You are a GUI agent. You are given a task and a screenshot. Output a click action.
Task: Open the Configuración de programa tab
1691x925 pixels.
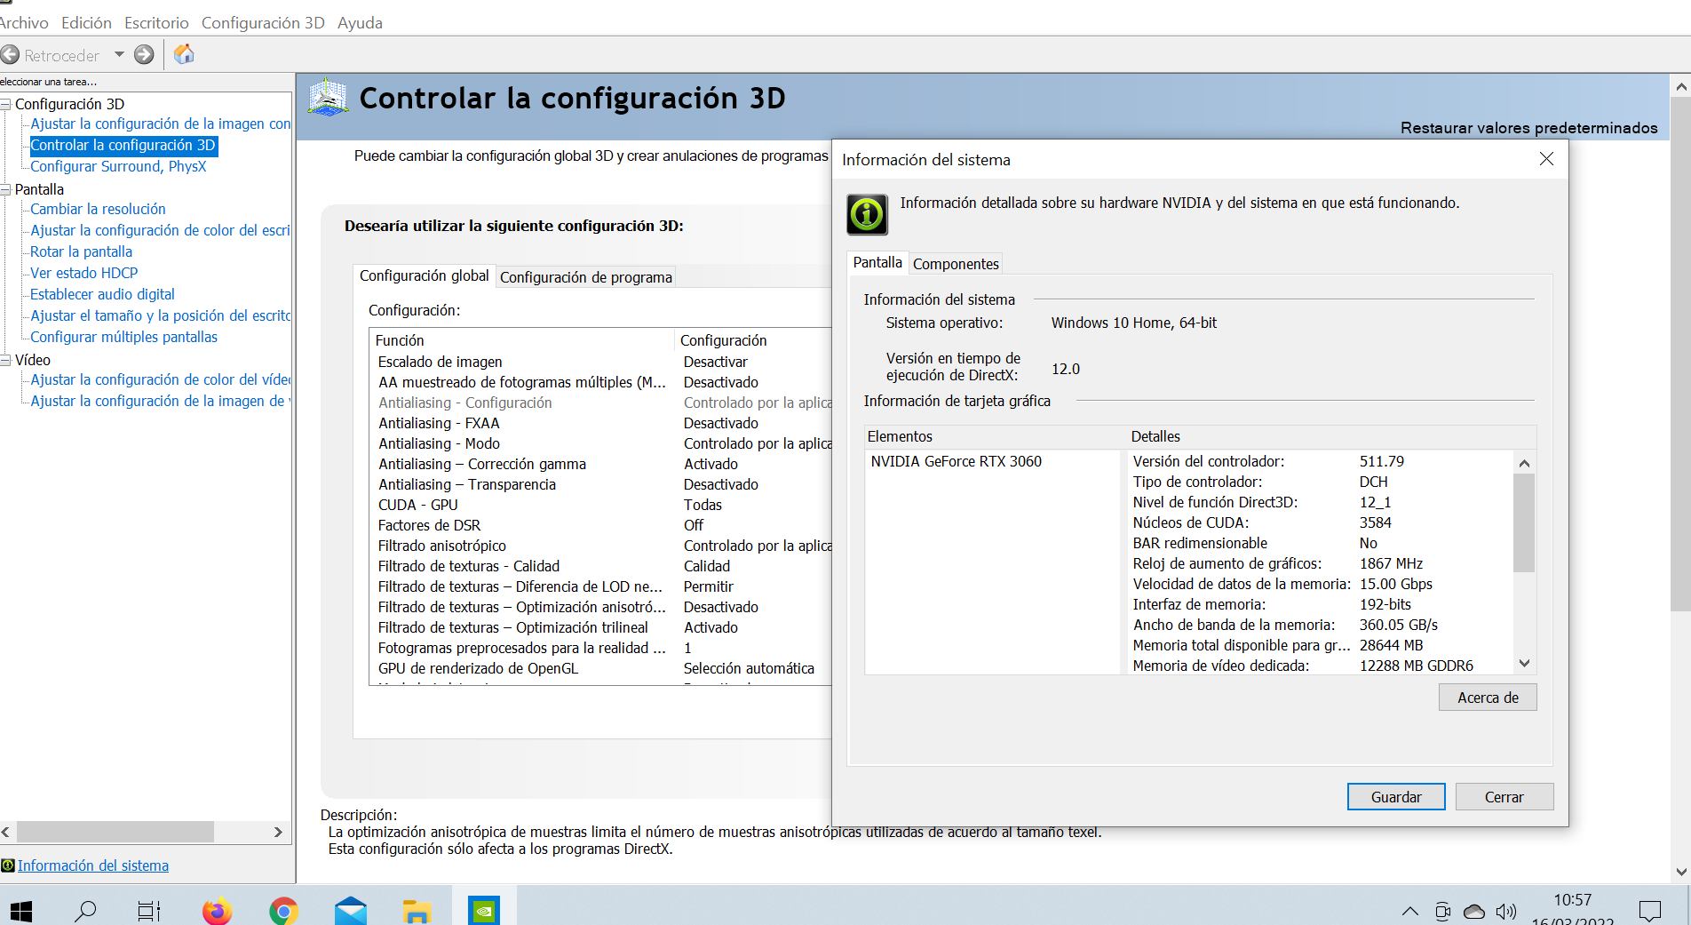tap(585, 277)
